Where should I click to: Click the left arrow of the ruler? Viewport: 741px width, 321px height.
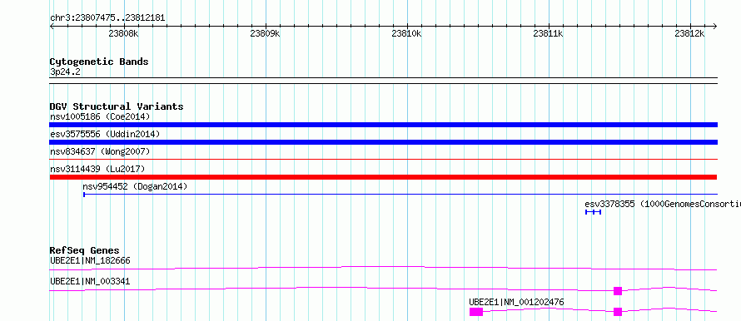(52, 27)
